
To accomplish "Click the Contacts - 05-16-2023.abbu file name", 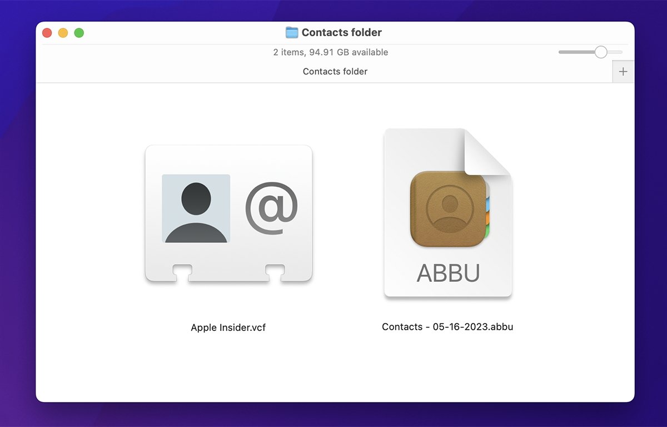I will click(447, 327).
